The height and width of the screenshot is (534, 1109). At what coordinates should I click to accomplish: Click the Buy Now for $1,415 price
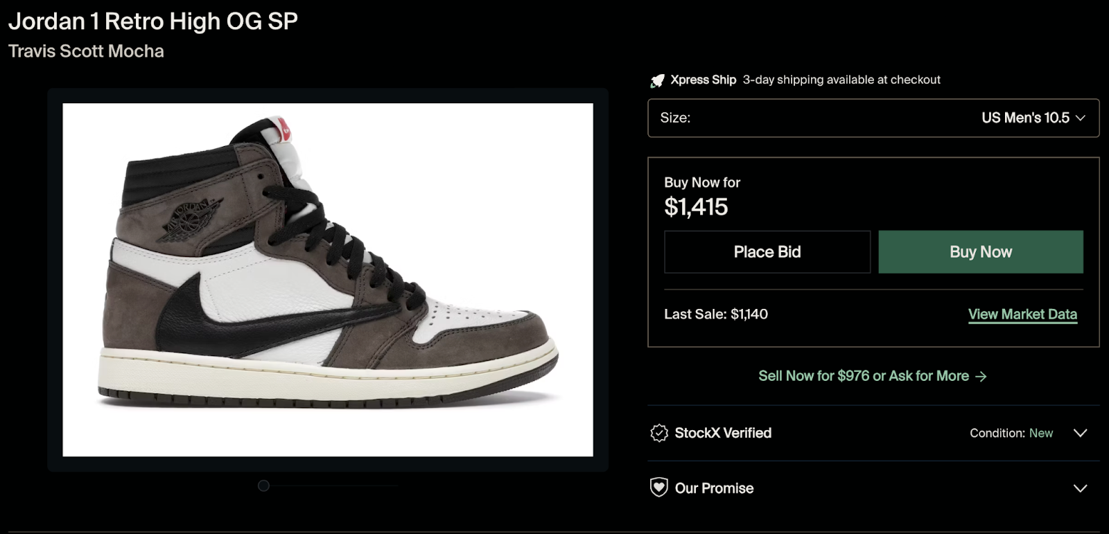[696, 206]
